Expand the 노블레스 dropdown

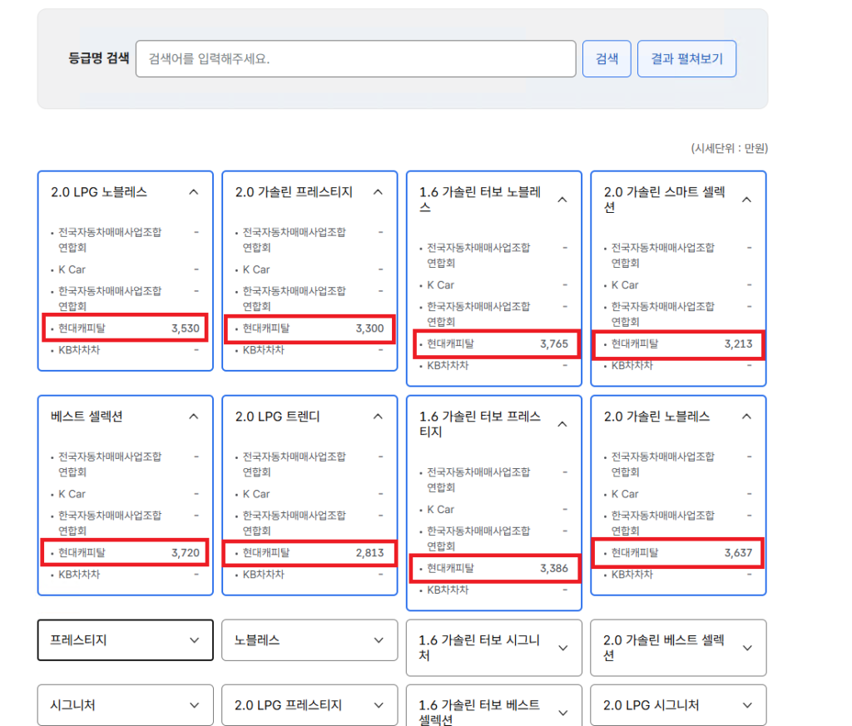pos(379,640)
